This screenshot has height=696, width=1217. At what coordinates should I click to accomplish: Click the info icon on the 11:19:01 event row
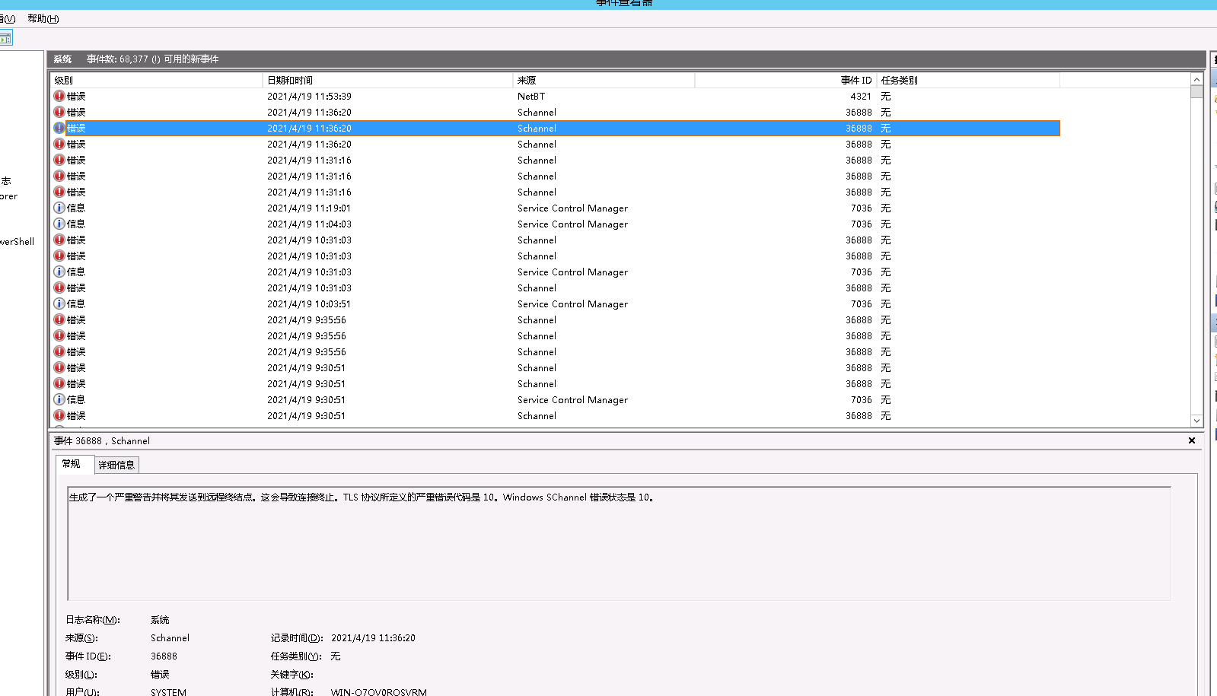[x=59, y=208]
